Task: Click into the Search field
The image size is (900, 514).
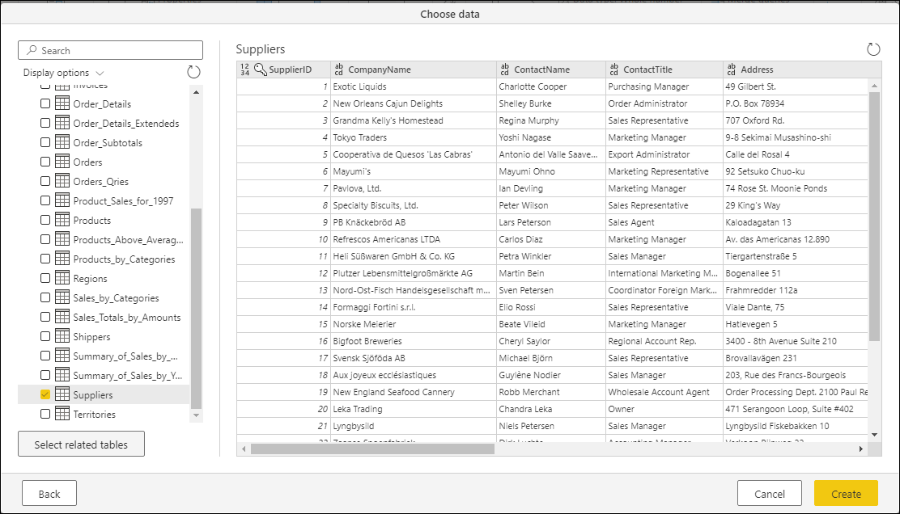Action: click(111, 50)
